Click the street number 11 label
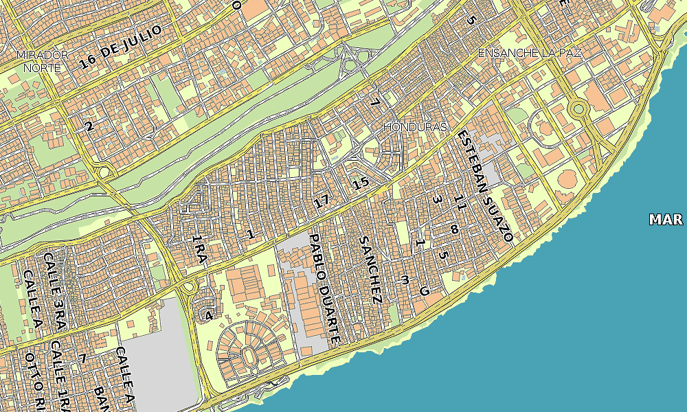This screenshot has width=687, height=412. (460, 203)
